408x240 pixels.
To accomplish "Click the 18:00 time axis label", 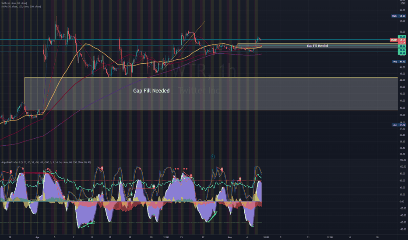I will coord(266,237).
